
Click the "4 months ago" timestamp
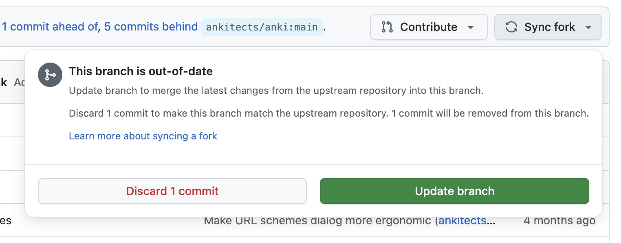coord(559,221)
